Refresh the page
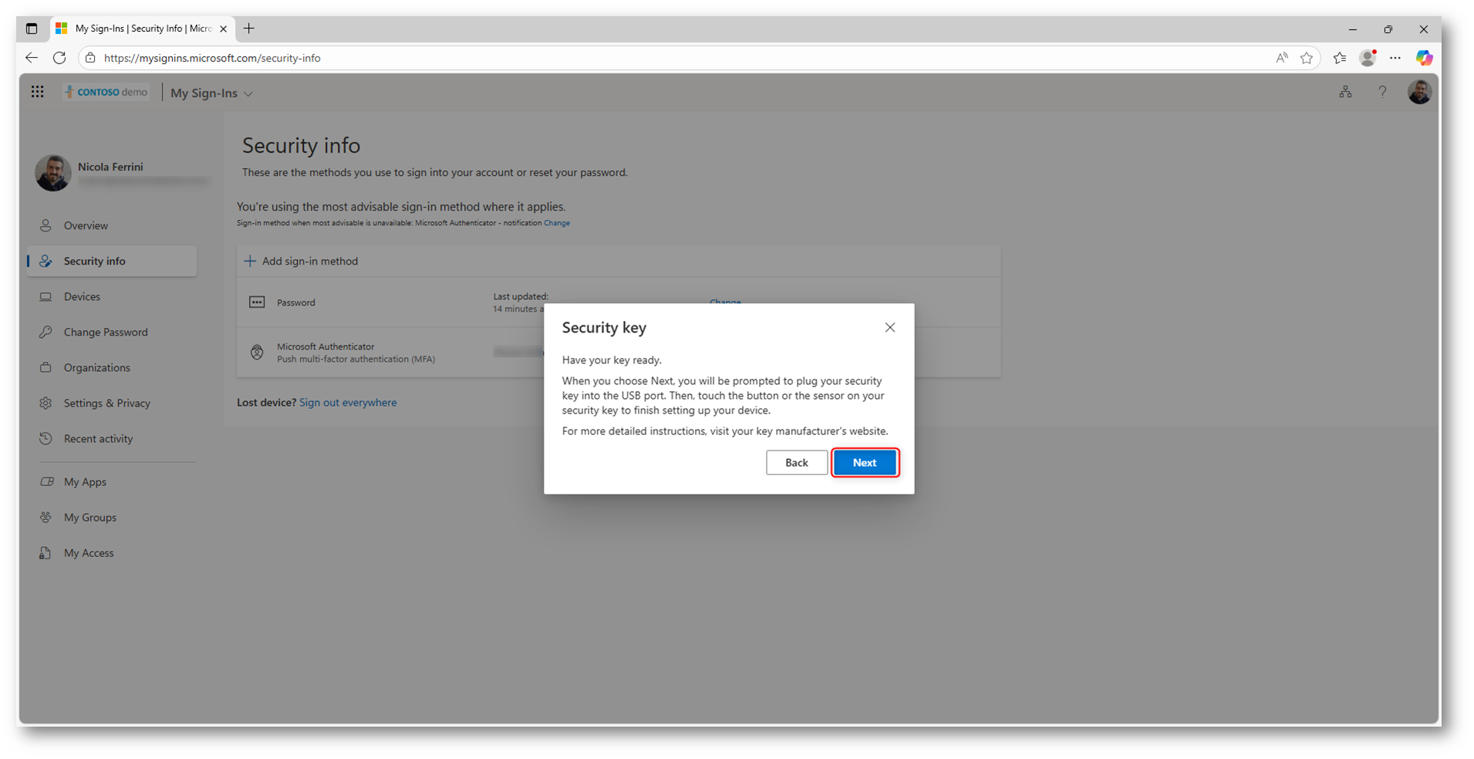The height and width of the screenshot is (759, 1474). point(59,58)
